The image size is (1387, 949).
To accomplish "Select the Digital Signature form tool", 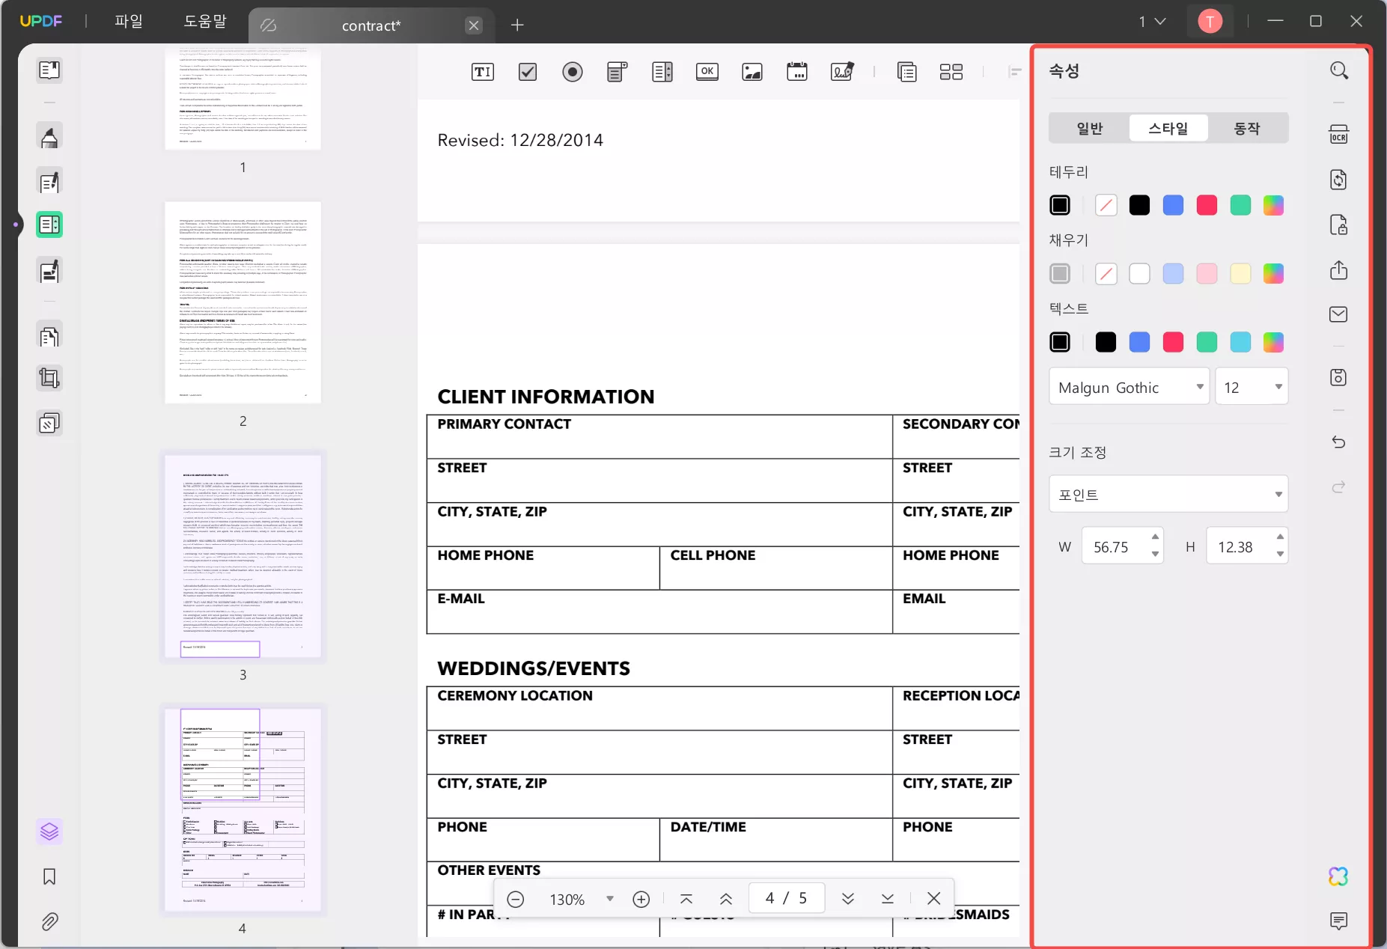I will (842, 72).
